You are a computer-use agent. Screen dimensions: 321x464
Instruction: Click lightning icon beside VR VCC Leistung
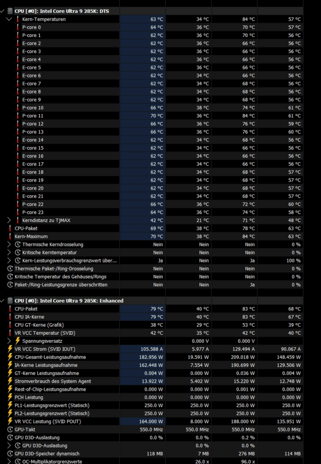tap(10, 421)
